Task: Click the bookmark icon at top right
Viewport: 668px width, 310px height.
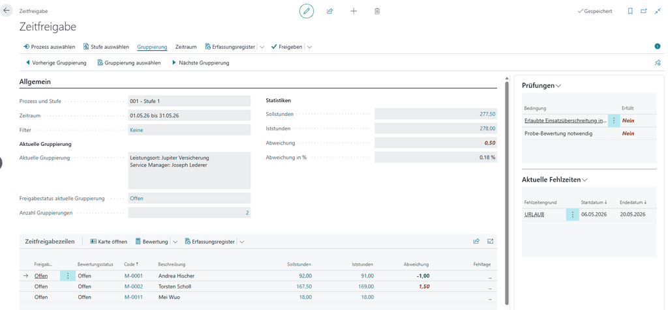Action: coord(630,12)
